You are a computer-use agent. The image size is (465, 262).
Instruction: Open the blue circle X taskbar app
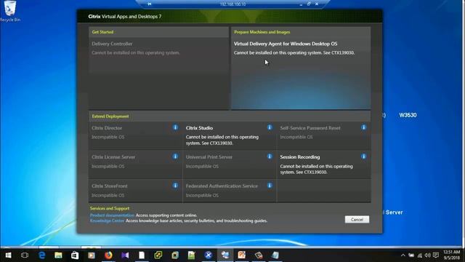coord(209,255)
